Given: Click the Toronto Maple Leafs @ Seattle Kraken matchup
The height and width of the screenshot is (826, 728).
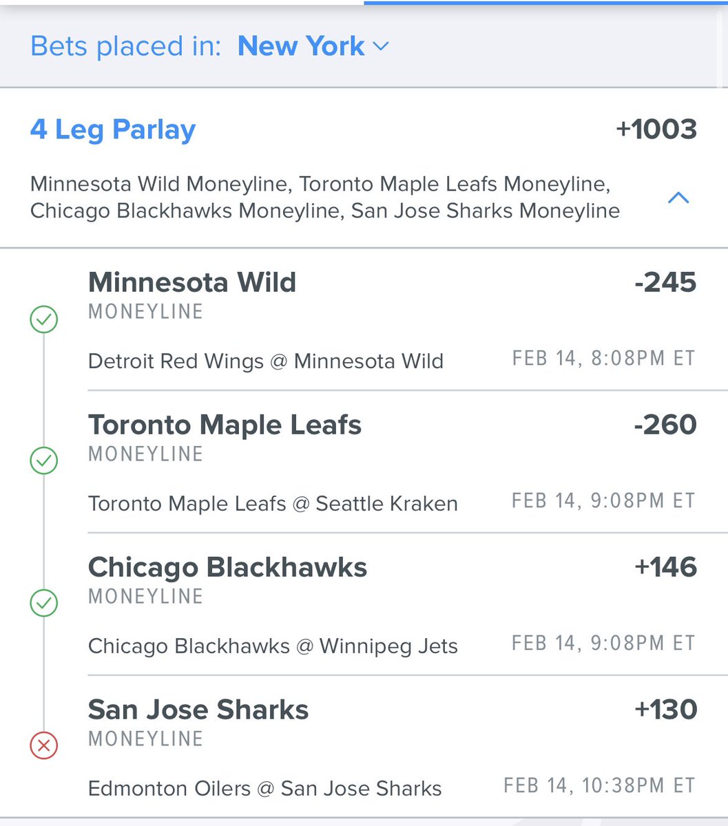Looking at the screenshot, I should [x=273, y=504].
